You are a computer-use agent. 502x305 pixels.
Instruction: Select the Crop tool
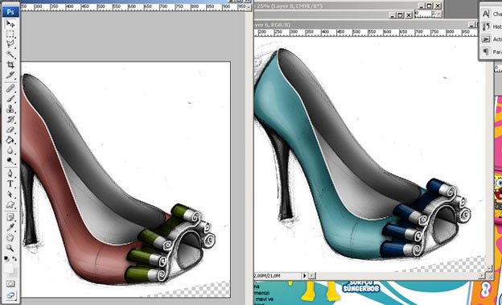coord(10,64)
